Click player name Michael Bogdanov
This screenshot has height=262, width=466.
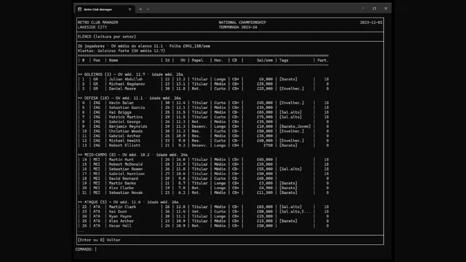pyautogui.click(x=127, y=84)
